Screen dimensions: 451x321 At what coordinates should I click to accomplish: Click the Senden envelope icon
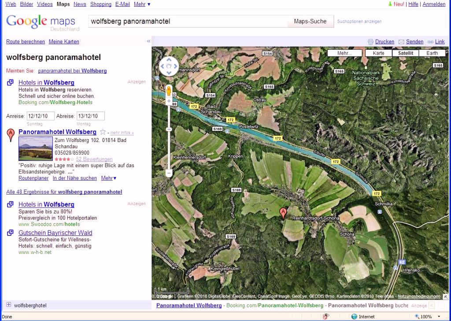click(401, 42)
